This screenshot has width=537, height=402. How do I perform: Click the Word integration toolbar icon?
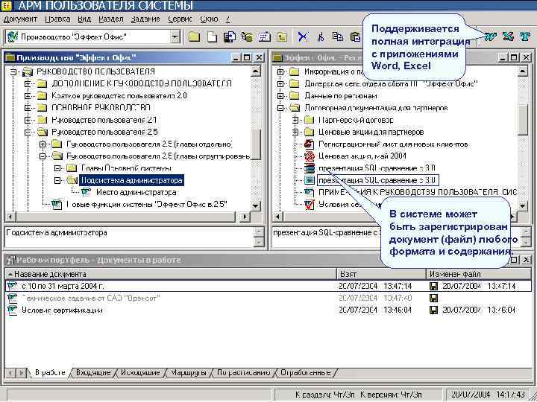490,36
